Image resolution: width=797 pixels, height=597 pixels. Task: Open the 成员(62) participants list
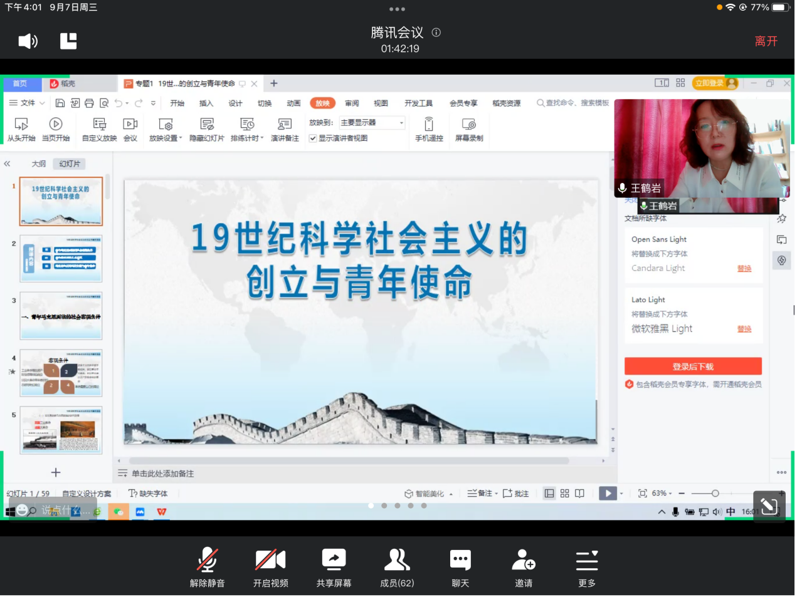click(x=397, y=568)
